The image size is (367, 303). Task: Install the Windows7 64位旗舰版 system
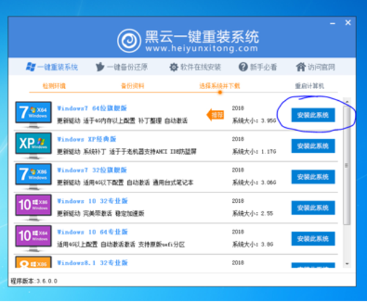pyautogui.click(x=313, y=115)
